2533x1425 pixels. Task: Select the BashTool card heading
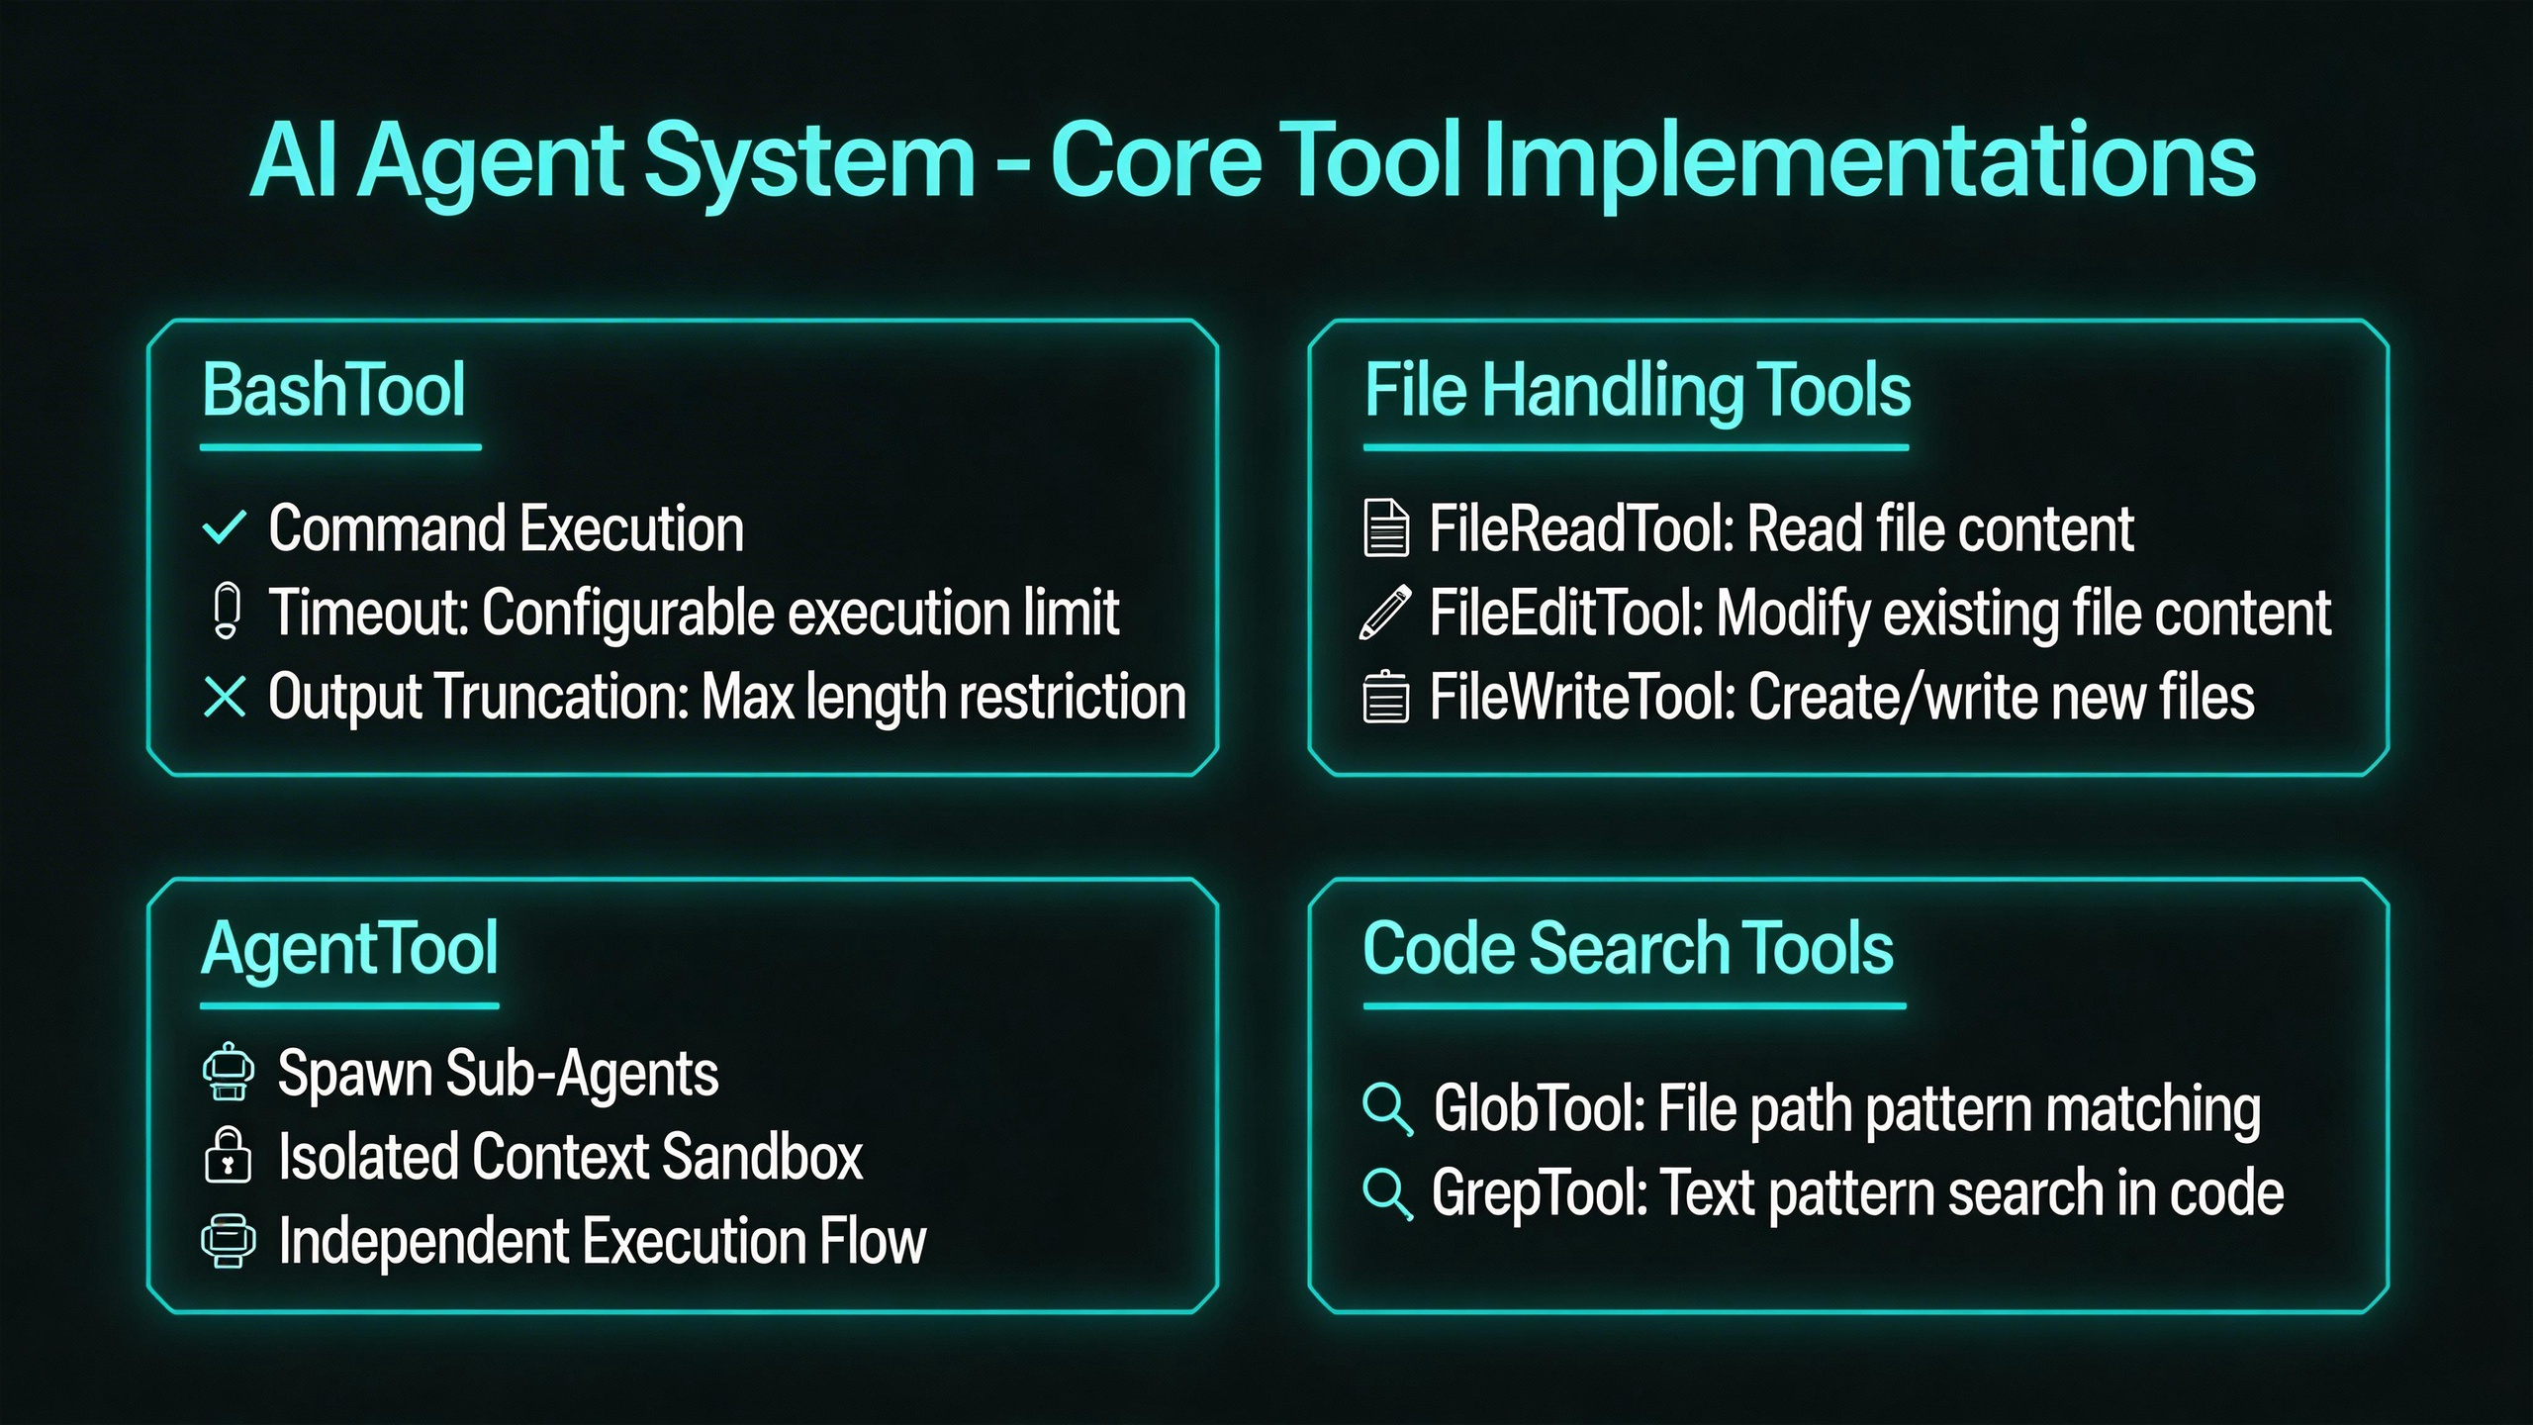[333, 390]
